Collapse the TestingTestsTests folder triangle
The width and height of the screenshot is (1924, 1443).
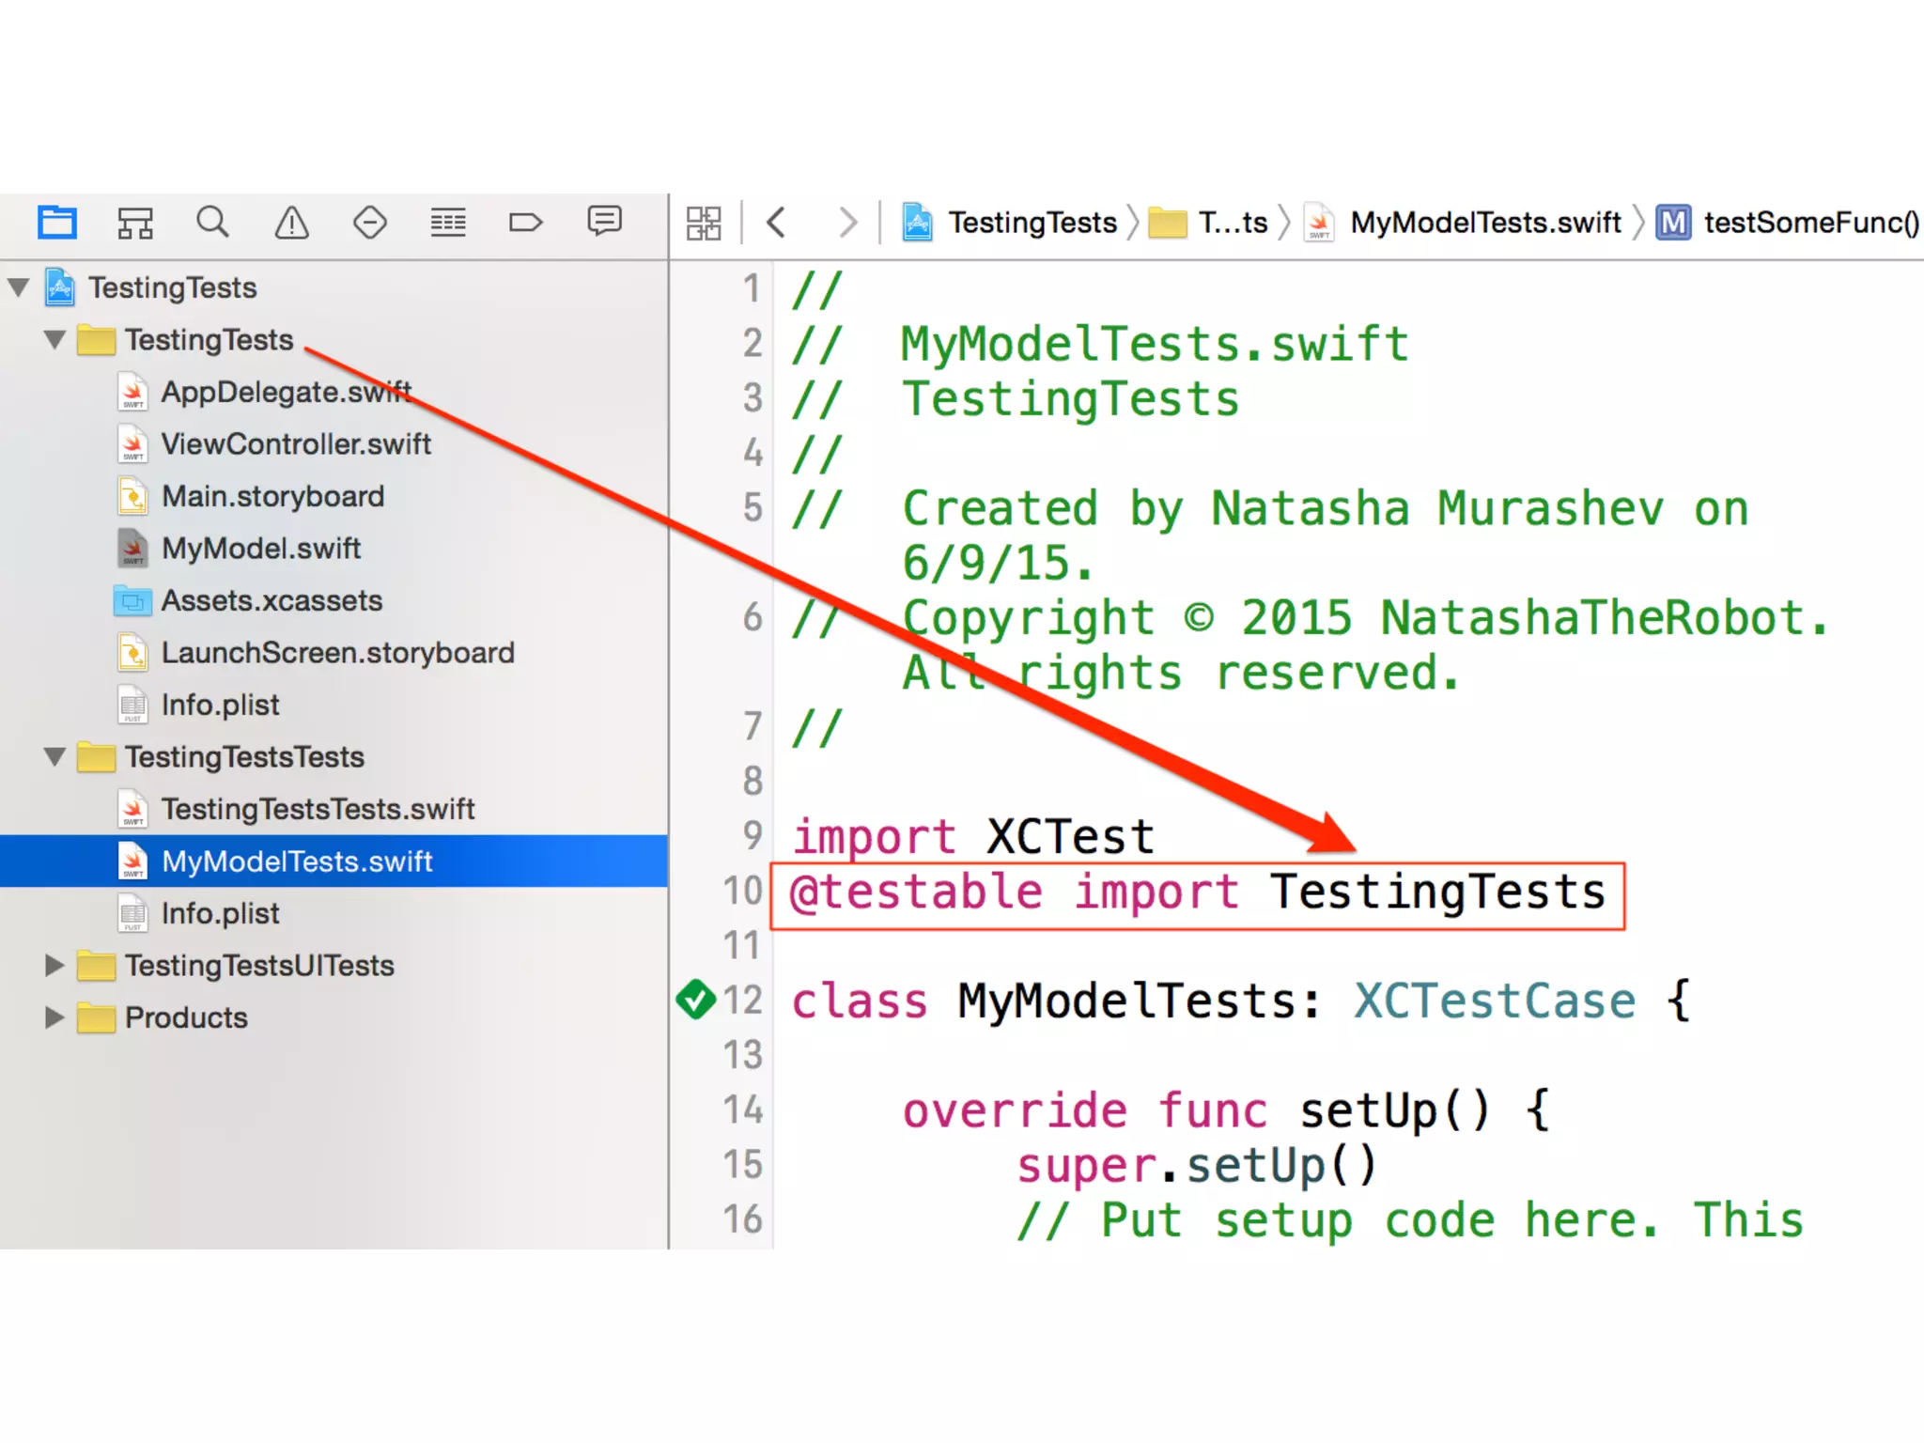tap(55, 756)
